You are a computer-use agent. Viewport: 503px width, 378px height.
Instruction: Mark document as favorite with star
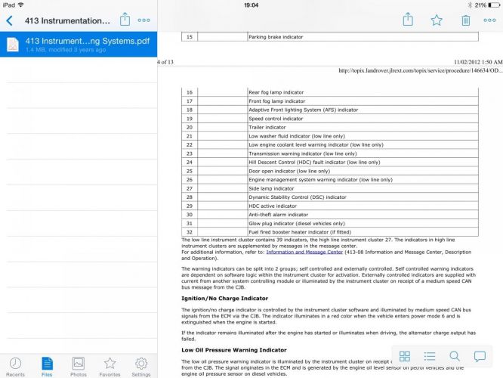pyautogui.click(x=437, y=20)
